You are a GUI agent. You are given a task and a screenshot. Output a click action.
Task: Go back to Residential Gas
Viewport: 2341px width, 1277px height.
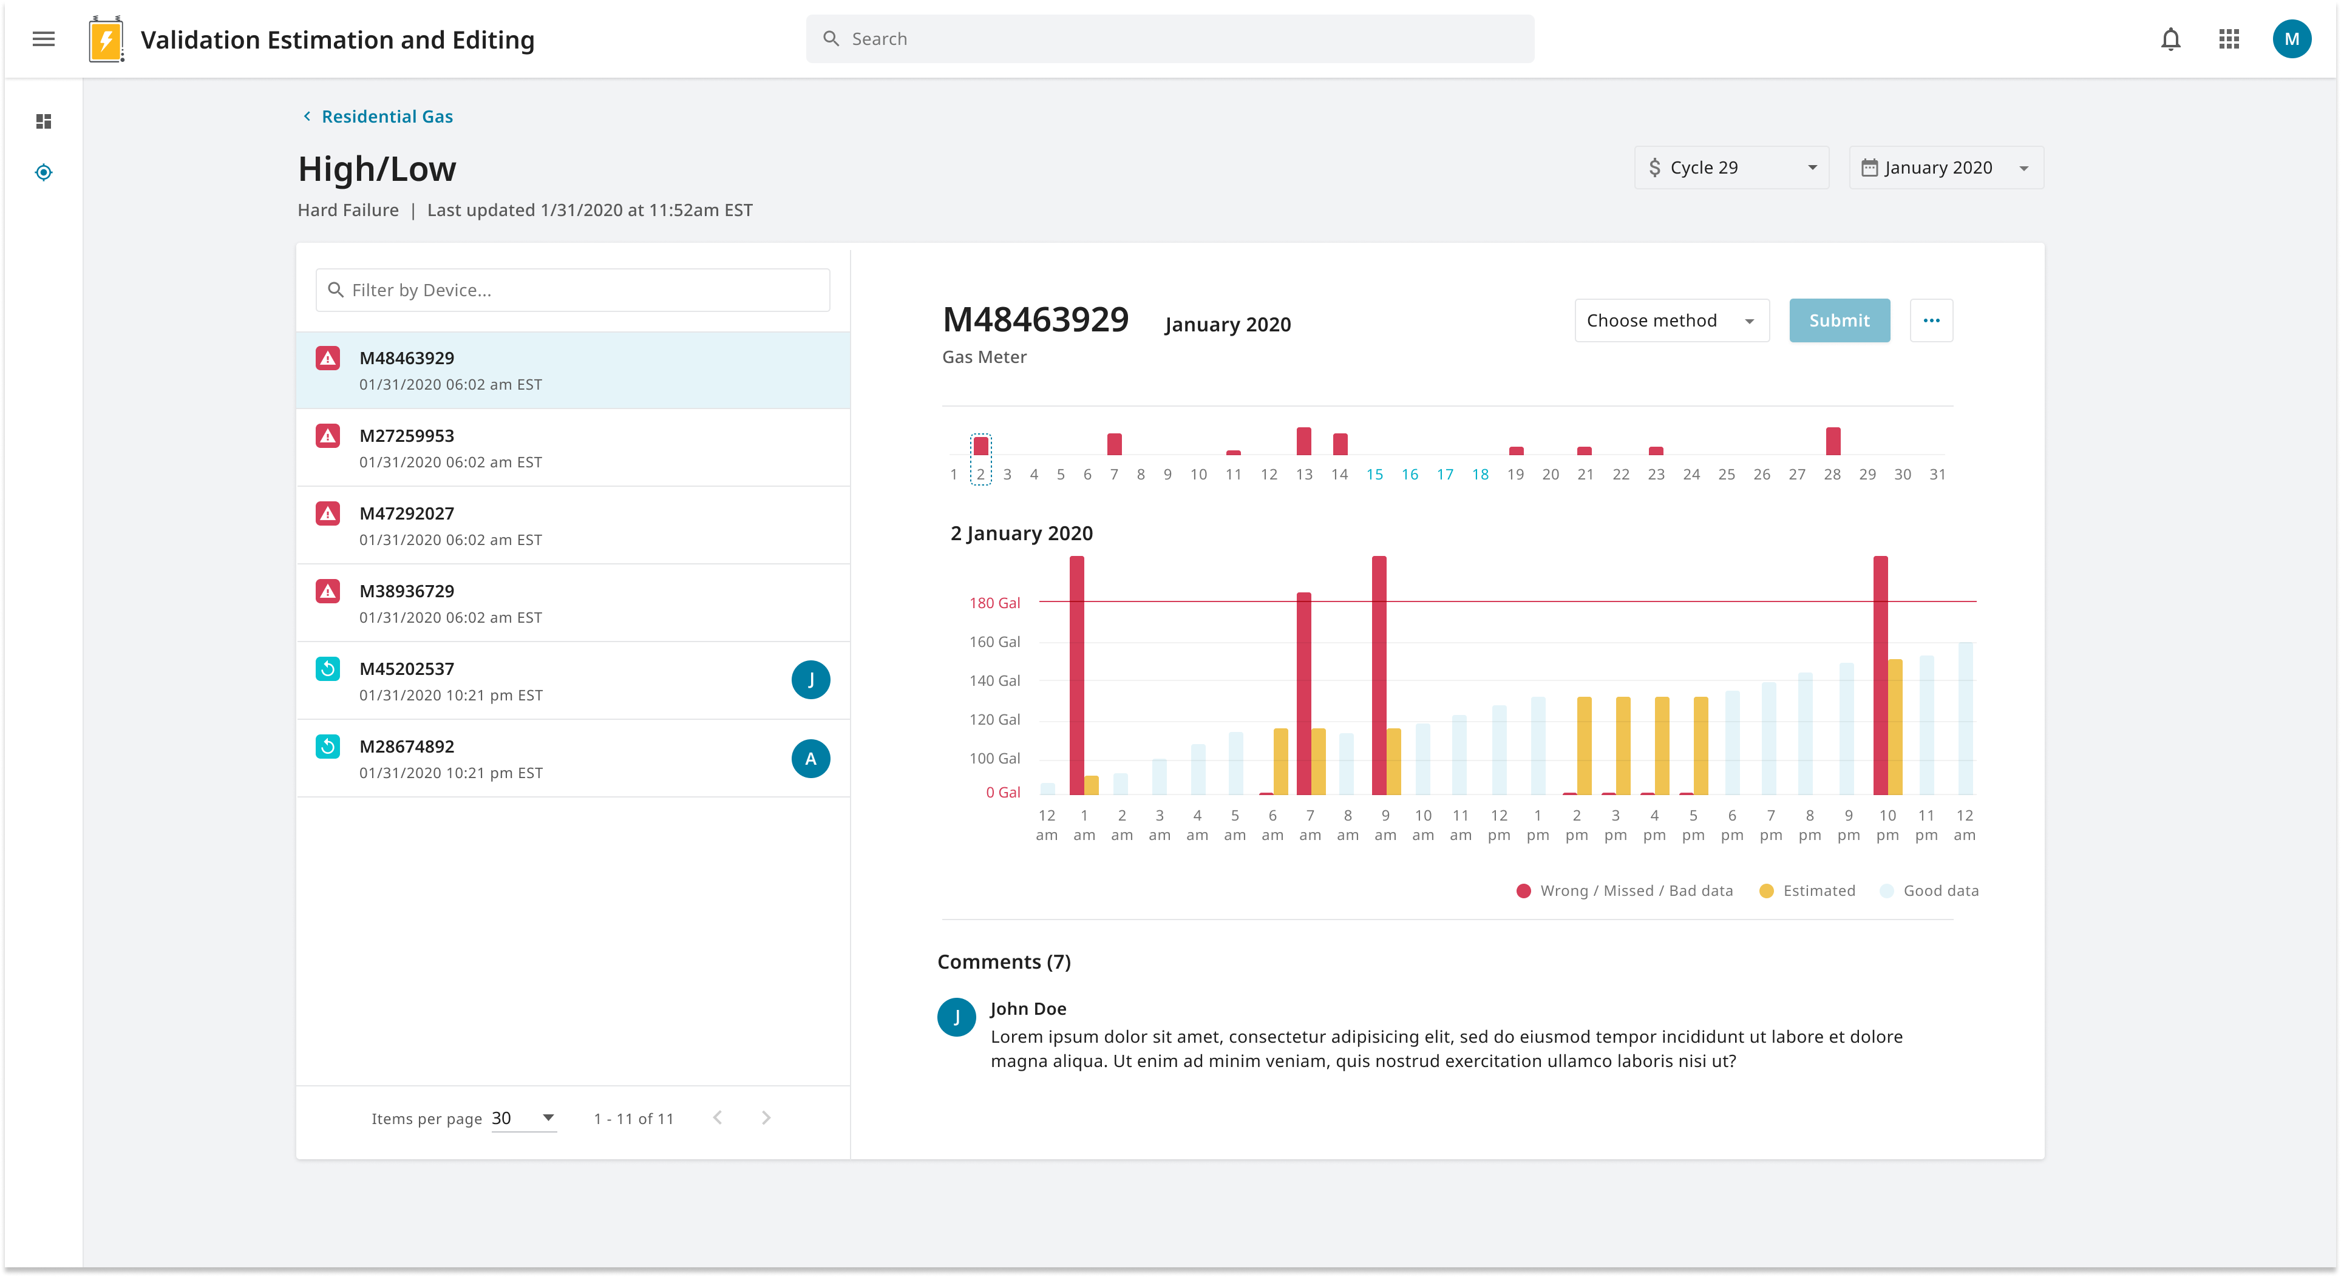click(x=386, y=117)
